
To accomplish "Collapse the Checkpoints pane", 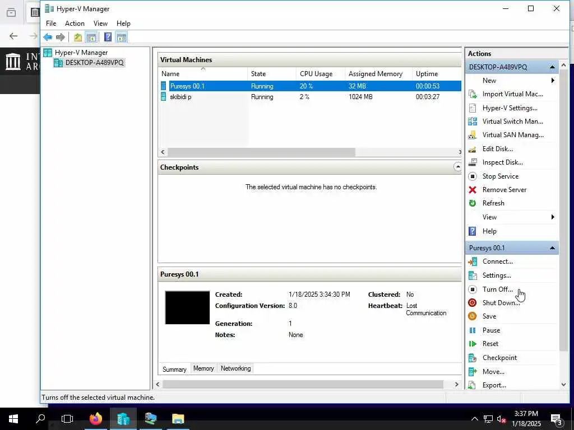I will (x=457, y=167).
